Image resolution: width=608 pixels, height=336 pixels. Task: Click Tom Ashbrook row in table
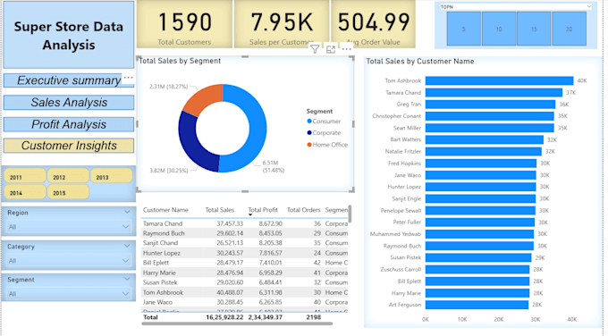pos(245,292)
